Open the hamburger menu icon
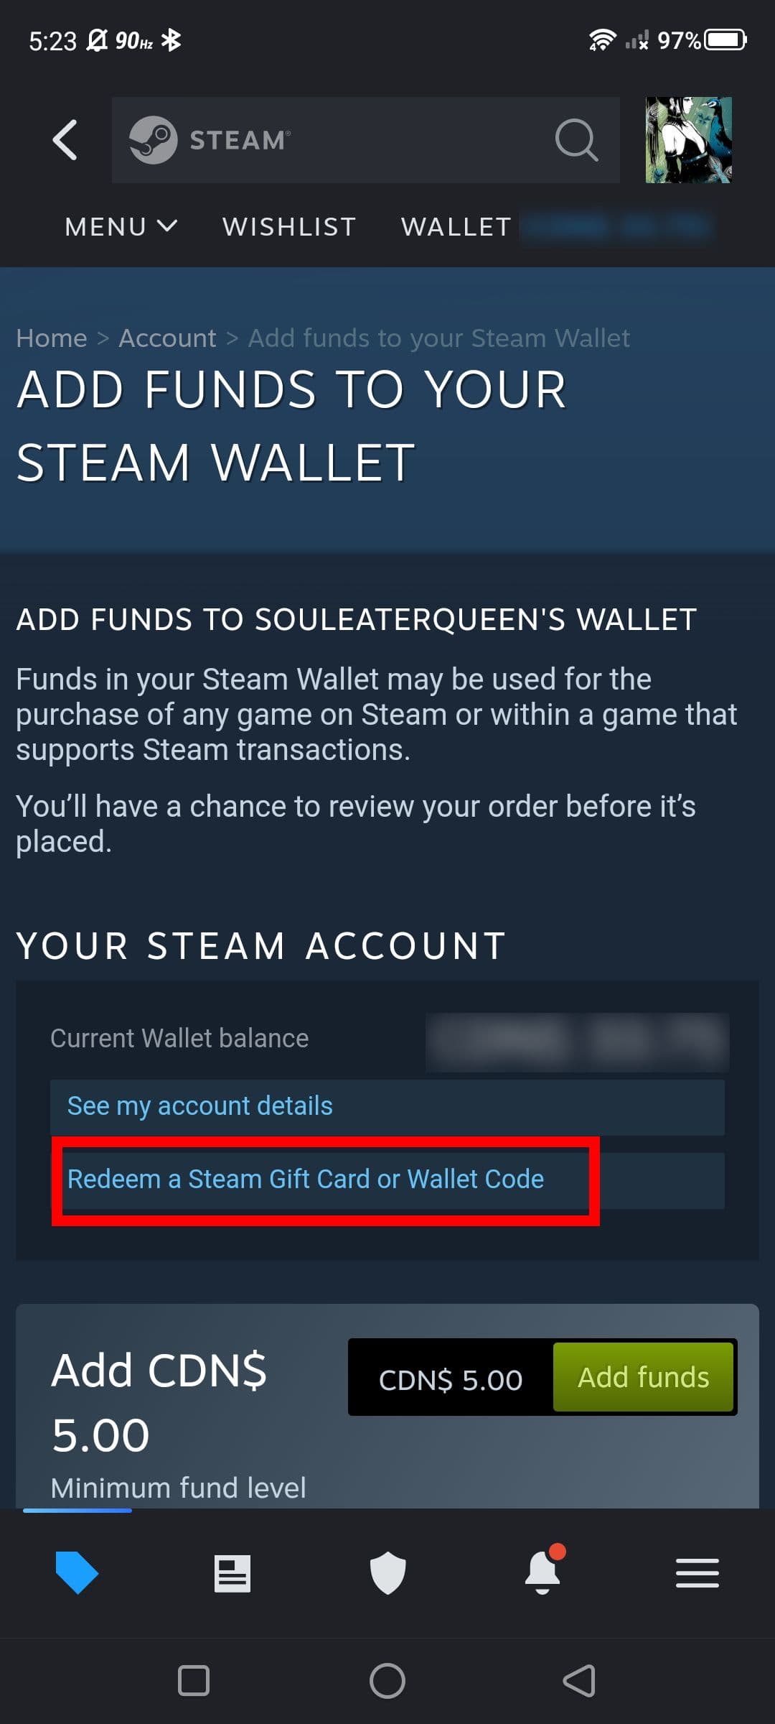775x1724 pixels. point(697,1573)
